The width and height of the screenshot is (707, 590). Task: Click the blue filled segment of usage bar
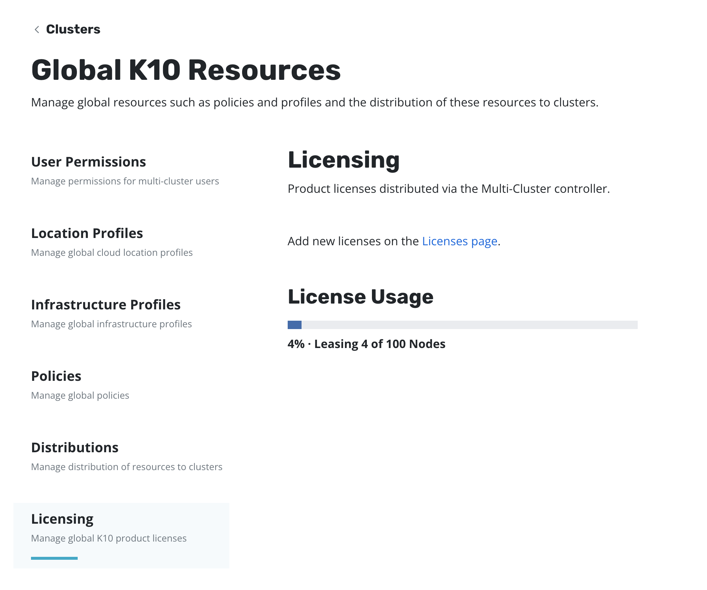pyautogui.click(x=294, y=325)
